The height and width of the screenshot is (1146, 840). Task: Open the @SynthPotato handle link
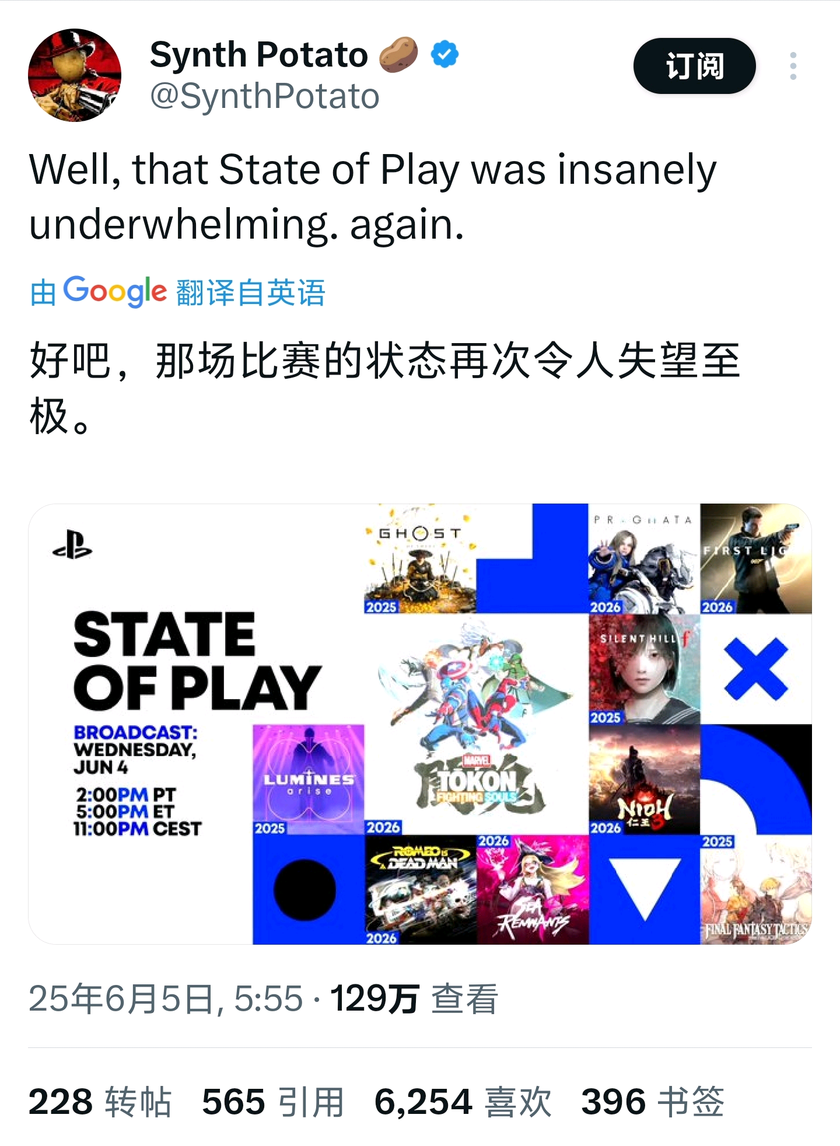click(265, 96)
